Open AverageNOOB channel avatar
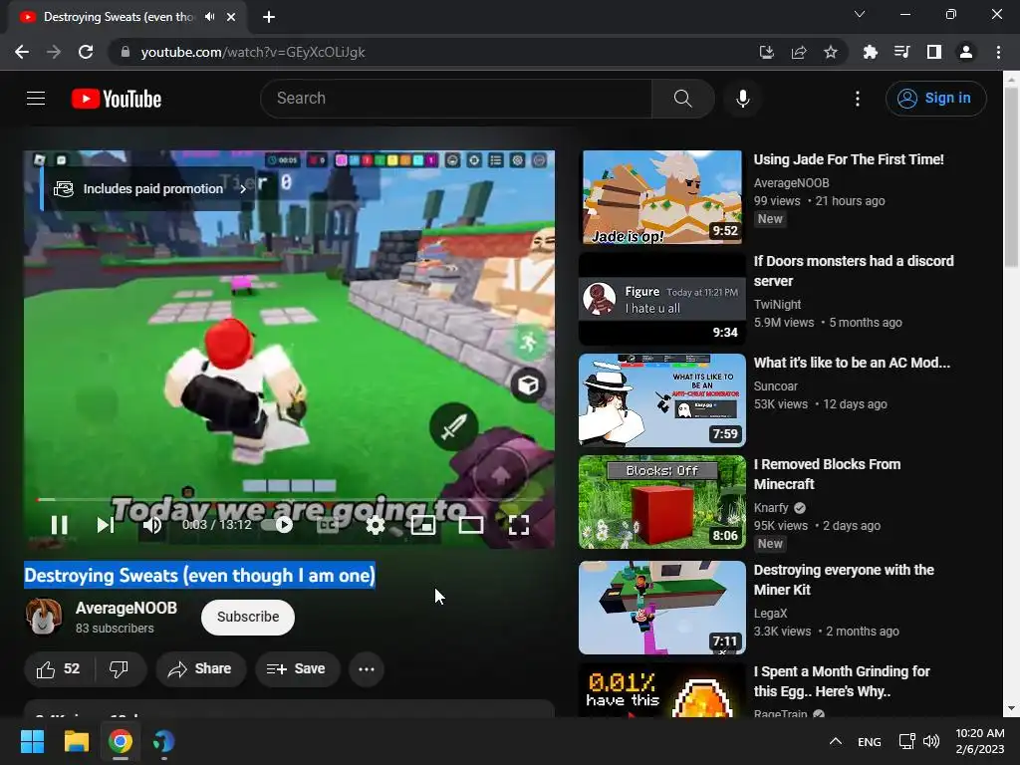1020x765 pixels. pyautogui.click(x=44, y=617)
